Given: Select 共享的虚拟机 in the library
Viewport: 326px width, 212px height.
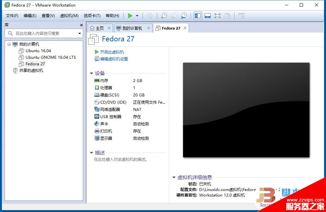Looking at the screenshot, I should point(31,71).
